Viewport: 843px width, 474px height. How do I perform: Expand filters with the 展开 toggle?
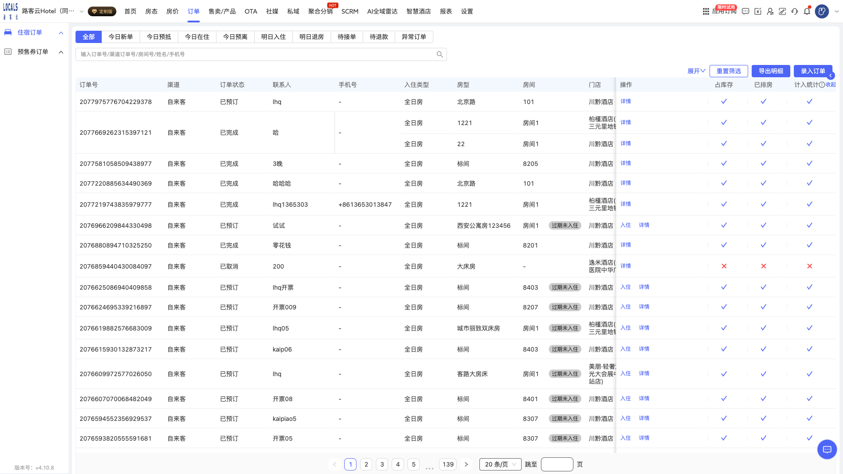(696, 71)
